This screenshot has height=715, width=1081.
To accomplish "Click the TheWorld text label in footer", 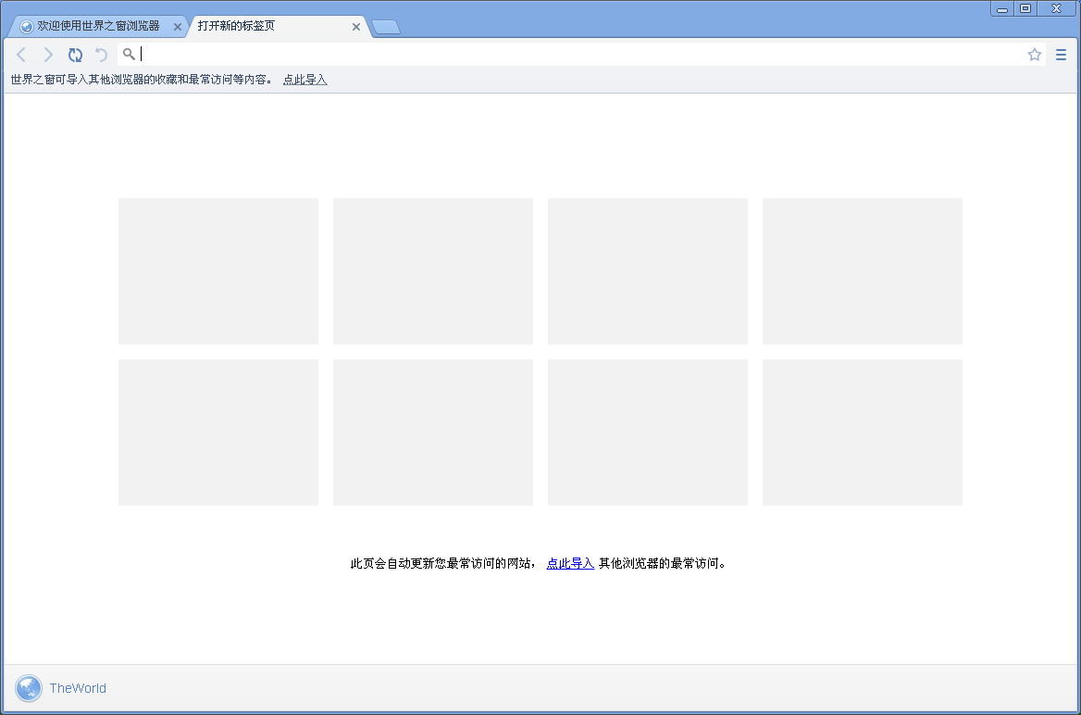I will coord(78,688).
